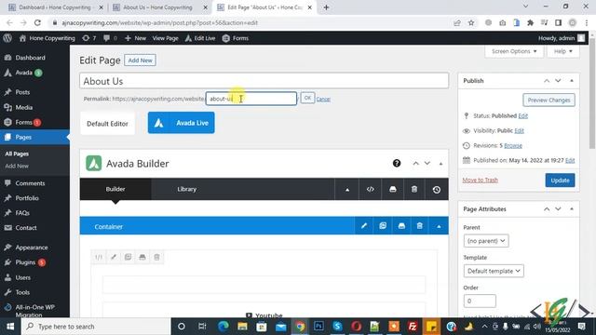Collapse the Container with the arrow toggle

click(x=439, y=226)
